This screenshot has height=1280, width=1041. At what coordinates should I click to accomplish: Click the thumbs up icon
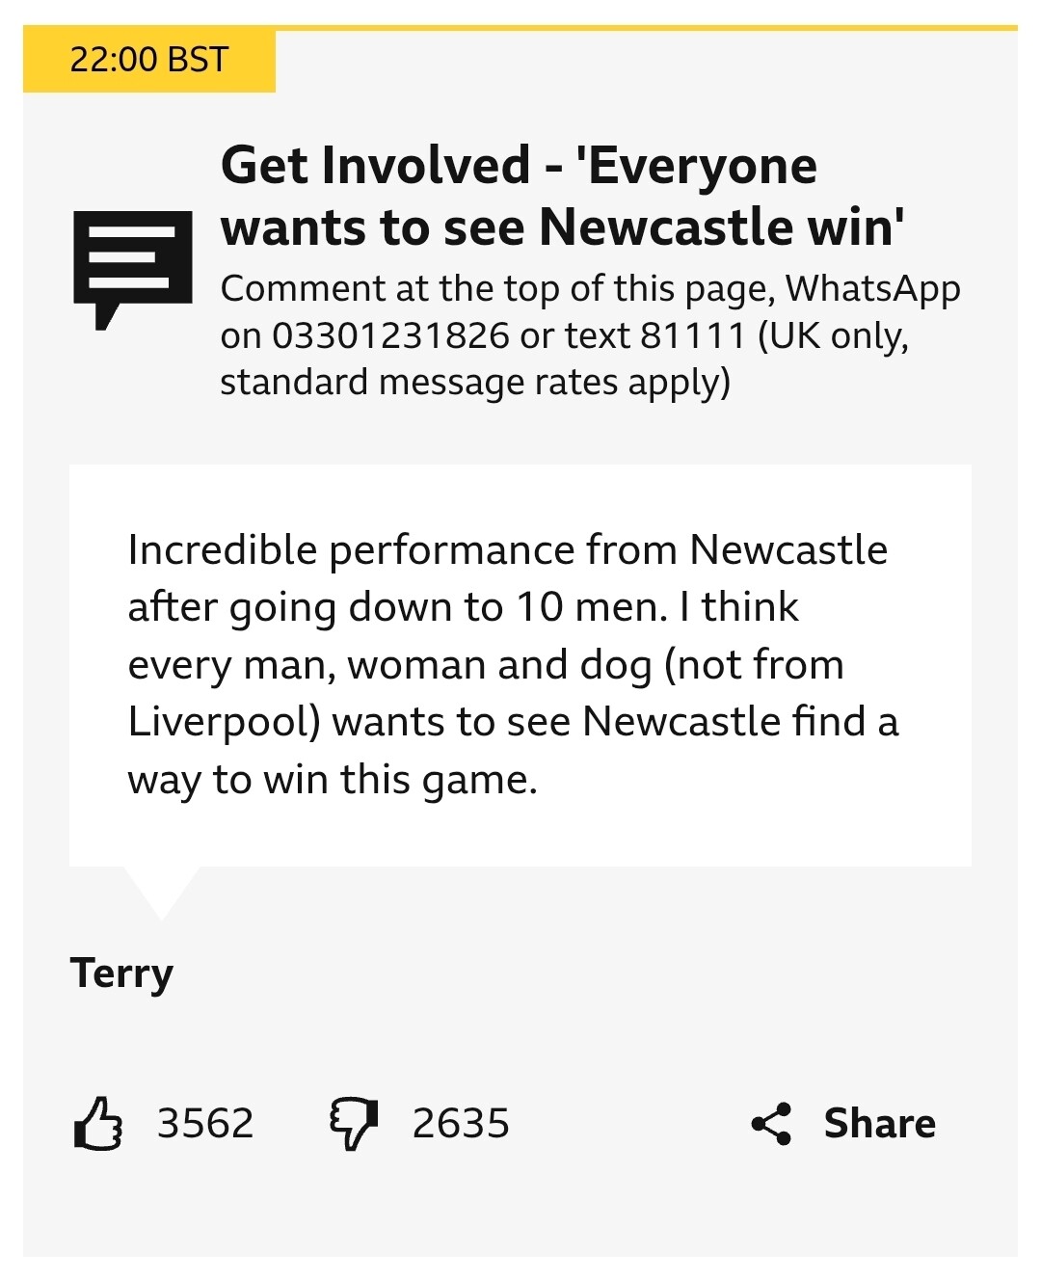click(x=98, y=1124)
